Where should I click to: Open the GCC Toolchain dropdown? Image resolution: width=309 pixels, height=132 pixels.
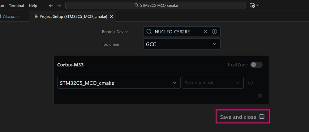point(182,44)
